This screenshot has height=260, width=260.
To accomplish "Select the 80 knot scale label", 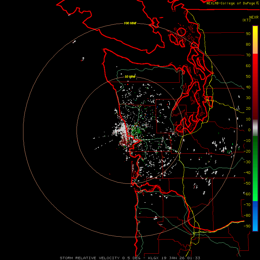I will point(248,44).
